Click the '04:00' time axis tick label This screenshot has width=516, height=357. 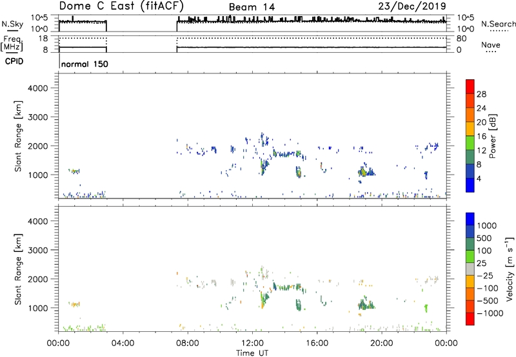[123, 343]
